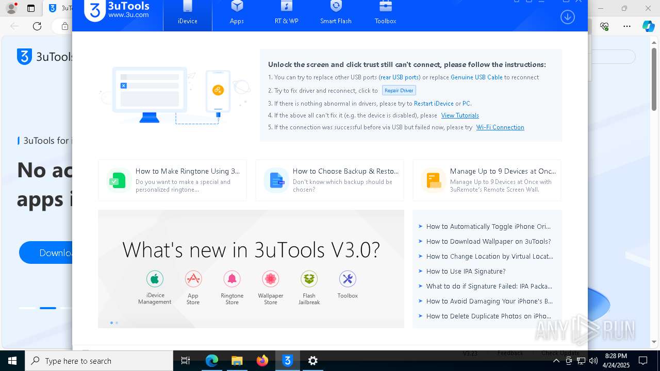Open How to Download Wallpaper article
660x371 pixels.
click(488, 241)
